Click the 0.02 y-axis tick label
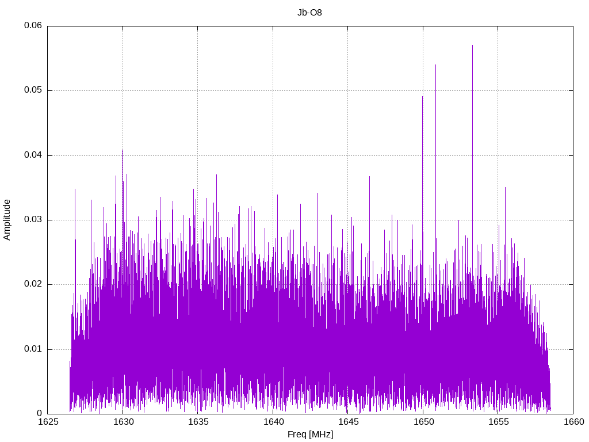This screenshot has width=589, height=442. pos(33,284)
